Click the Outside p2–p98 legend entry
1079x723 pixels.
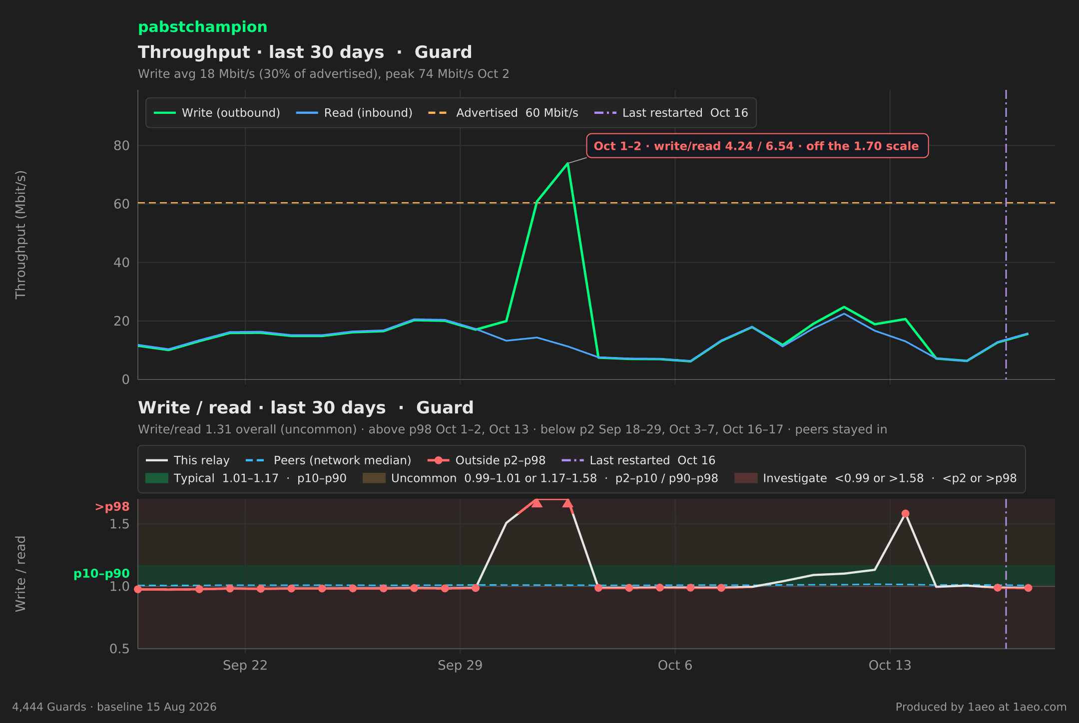pos(487,460)
